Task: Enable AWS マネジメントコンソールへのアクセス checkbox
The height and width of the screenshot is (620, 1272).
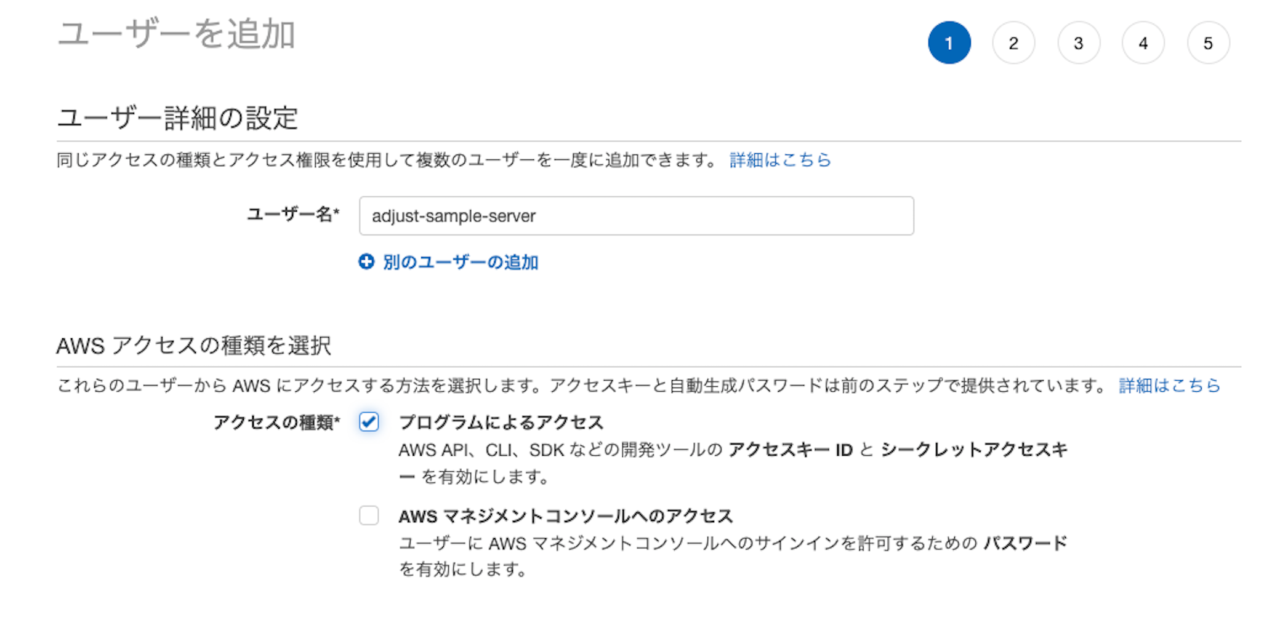Action: click(369, 515)
